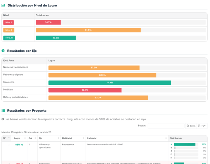The height and width of the screenshot is (164, 210).
Task: Sort the table by Eje column header
Action: (49, 138)
